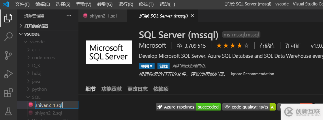The image size is (323, 120).
Task: Open the Search view in the activity bar
Action: point(8,37)
